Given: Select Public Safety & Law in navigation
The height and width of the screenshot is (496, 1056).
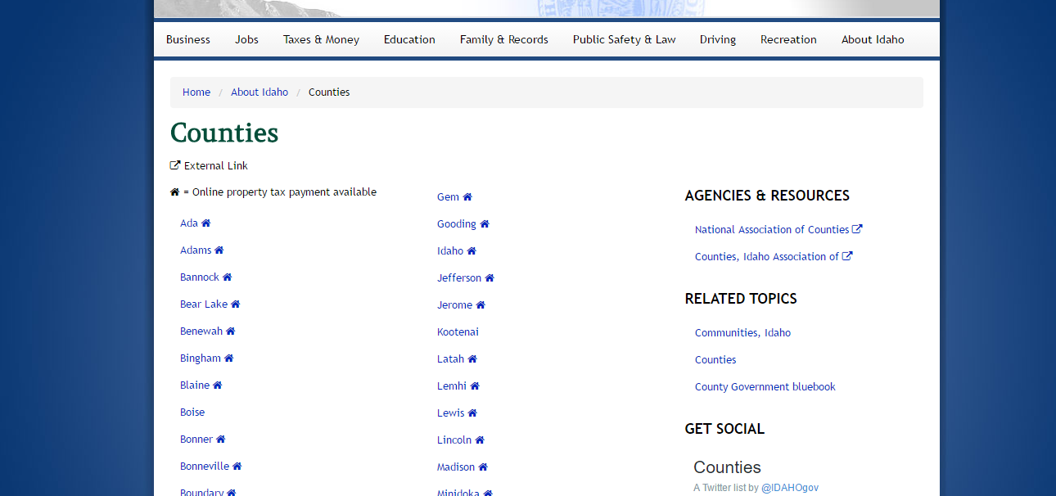Looking at the screenshot, I should (x=624, y=39).
